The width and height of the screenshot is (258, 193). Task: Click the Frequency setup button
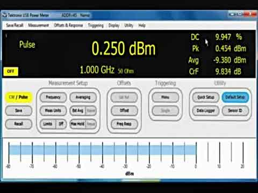(x=53, y=97)
